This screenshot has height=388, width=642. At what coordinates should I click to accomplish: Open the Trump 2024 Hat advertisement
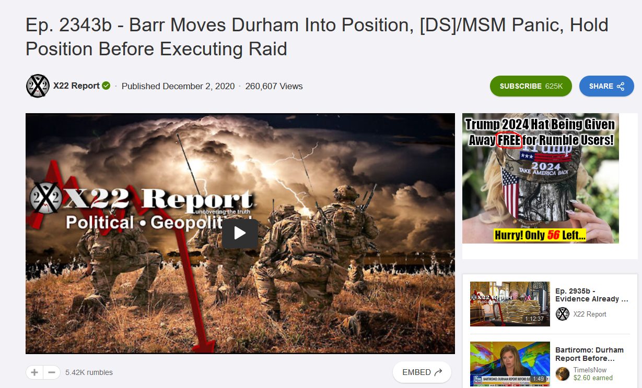541,178
